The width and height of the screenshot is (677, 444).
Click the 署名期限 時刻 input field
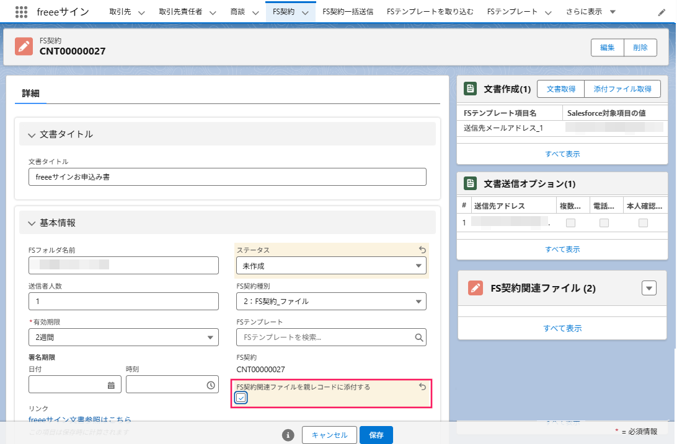[x=172, y=384]
